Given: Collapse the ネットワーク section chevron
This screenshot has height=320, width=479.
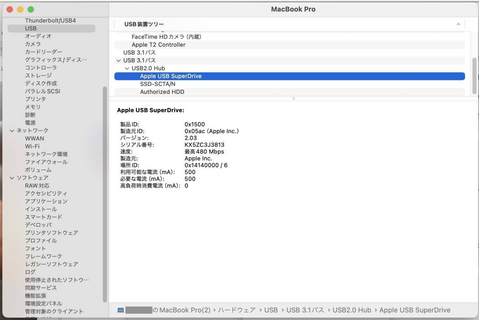Looking at the screenshot, I should coord(12,131).
